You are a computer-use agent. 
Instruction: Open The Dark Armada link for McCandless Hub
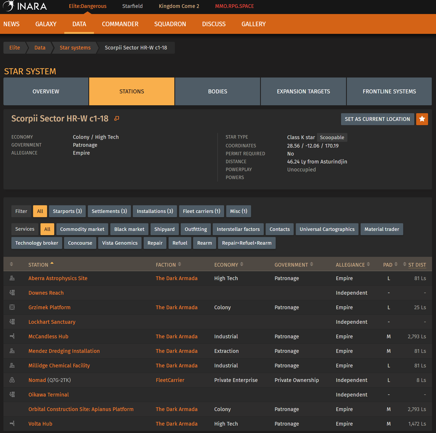(x=176, y=336)
